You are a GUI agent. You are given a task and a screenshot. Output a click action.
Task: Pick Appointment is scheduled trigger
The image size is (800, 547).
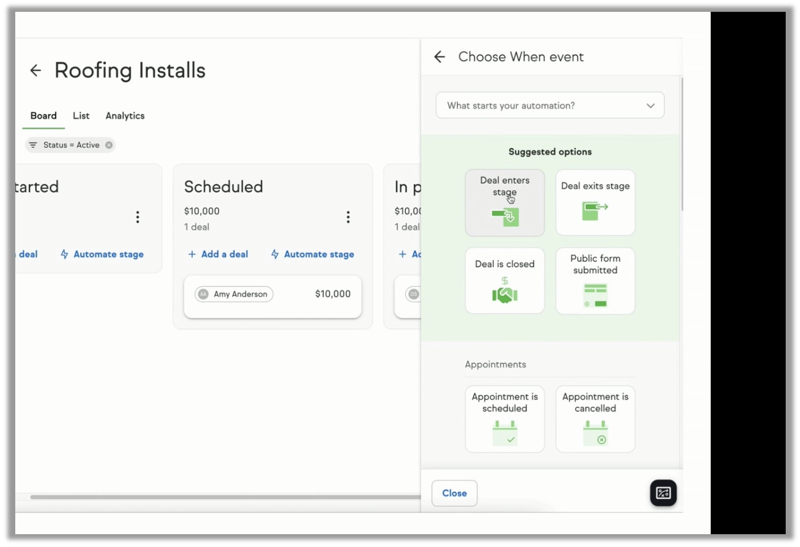point(505,419)
